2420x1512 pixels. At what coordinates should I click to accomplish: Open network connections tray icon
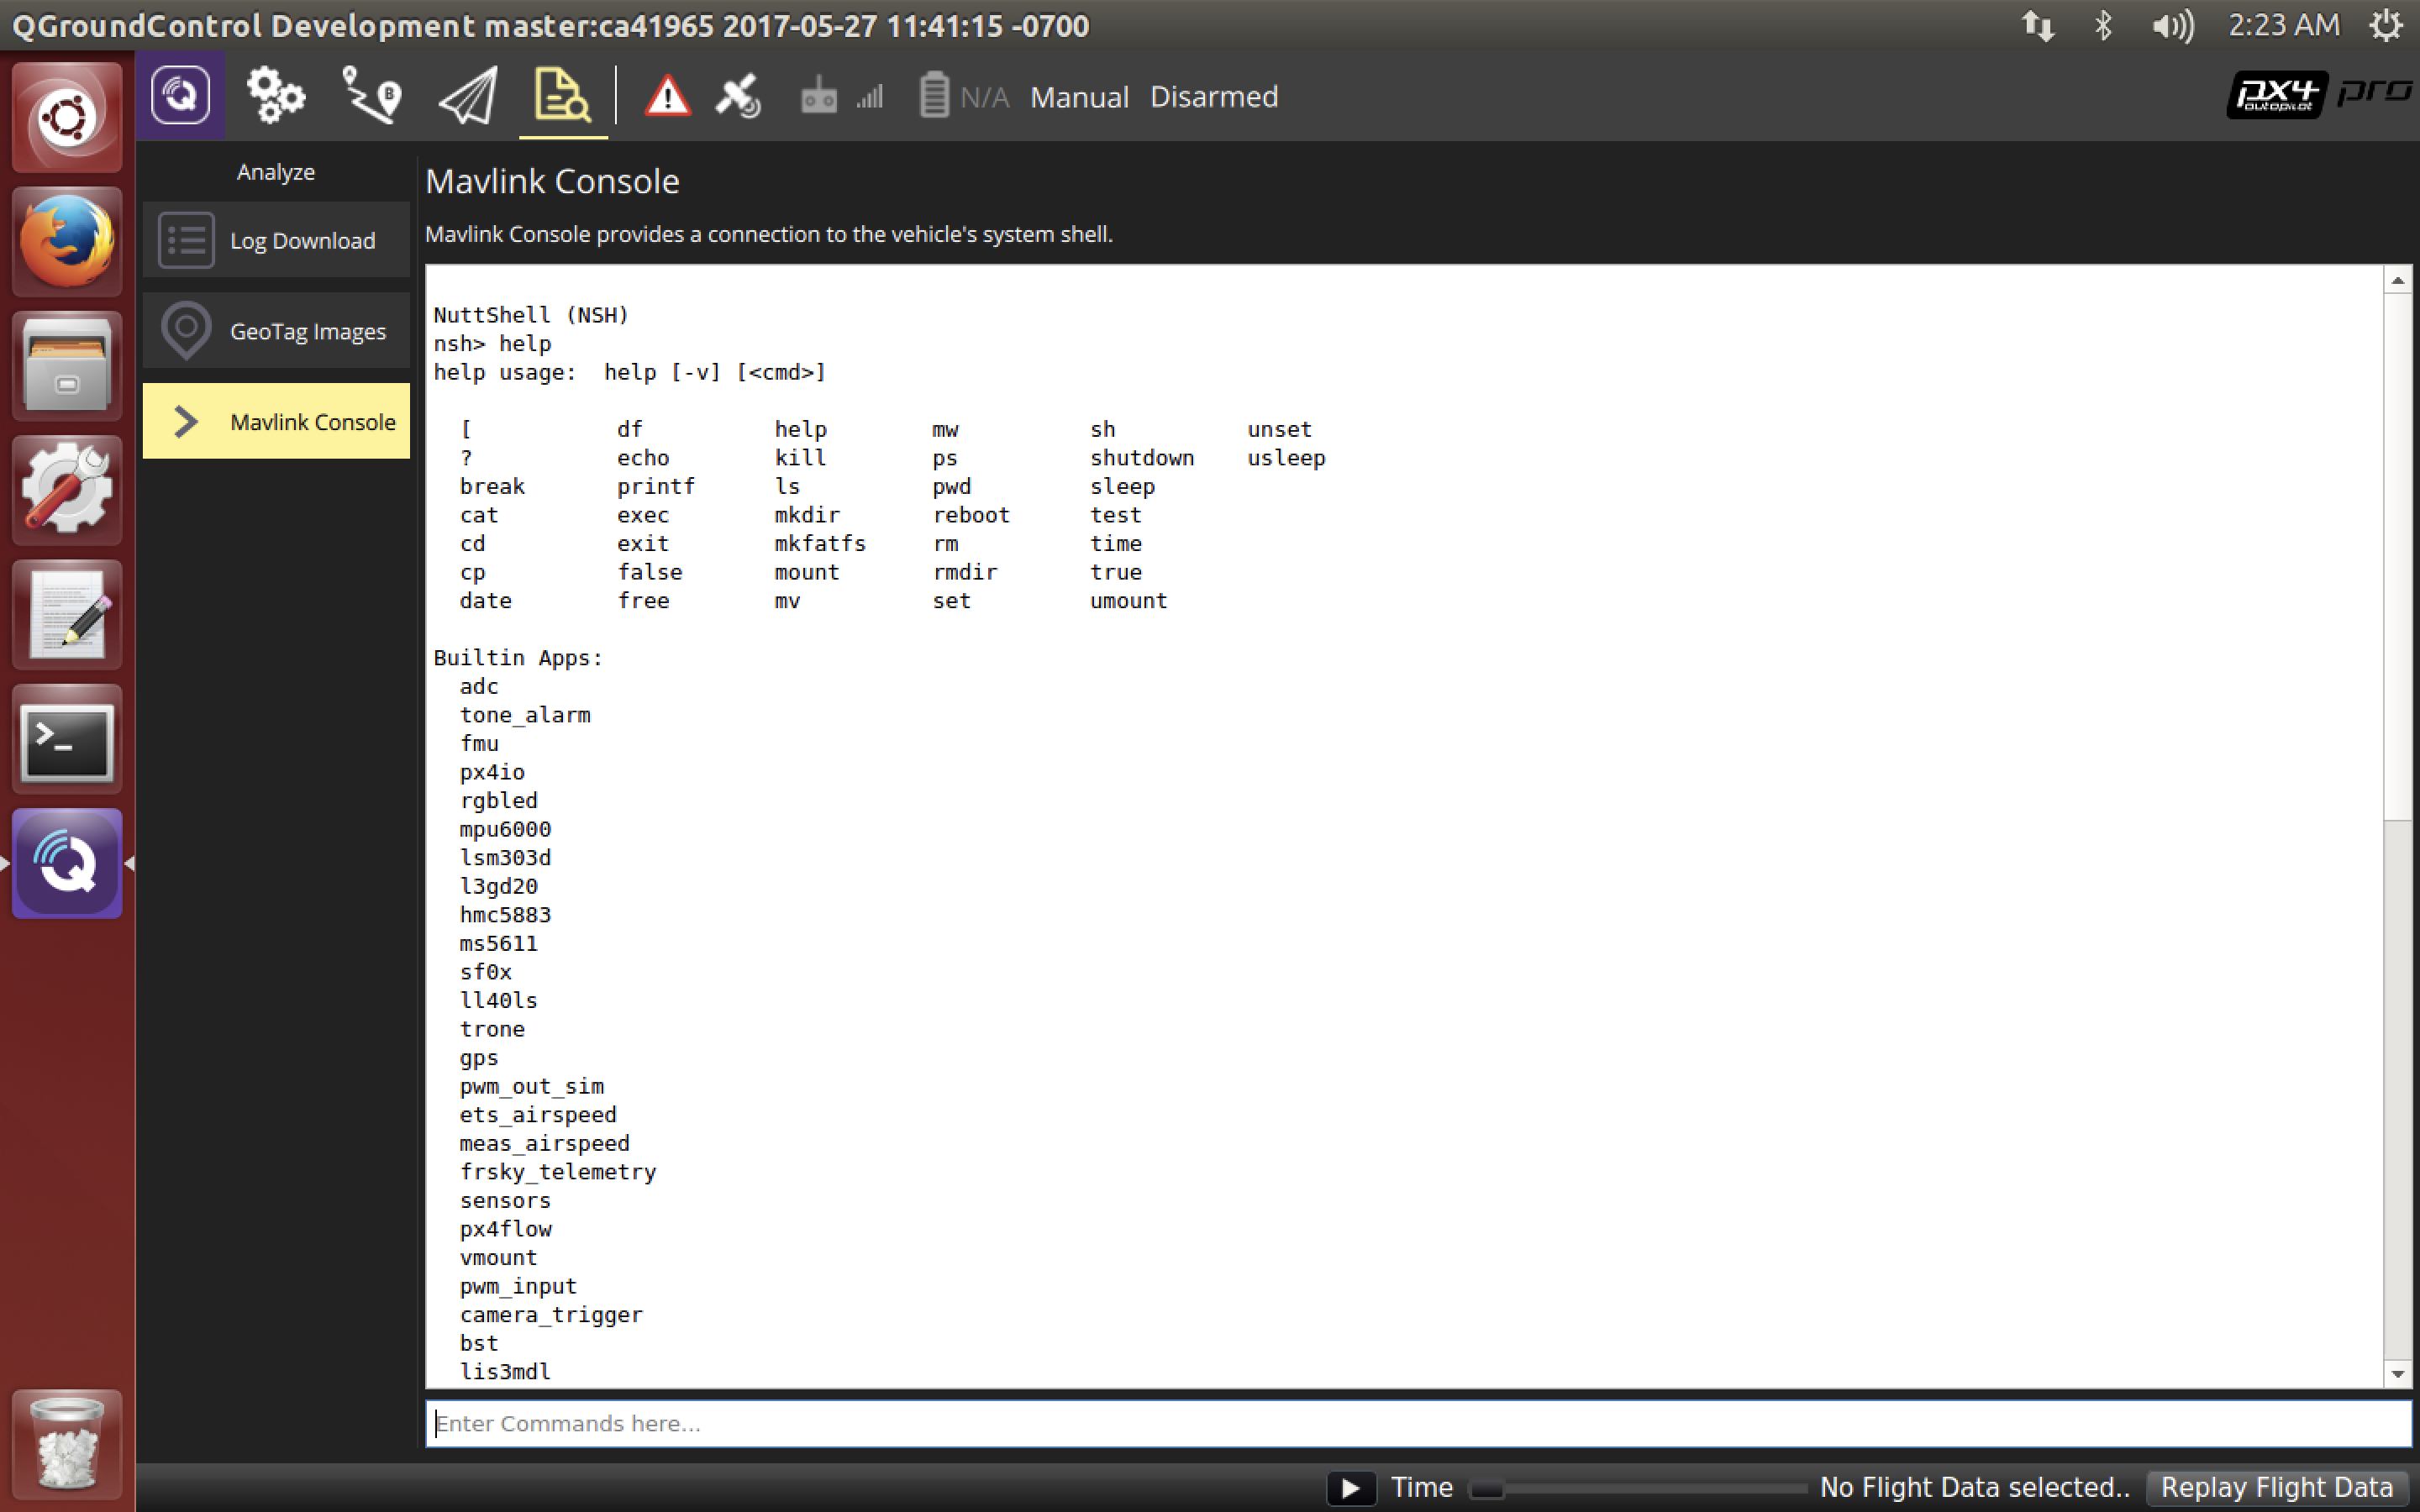(x=2037, y=25)
